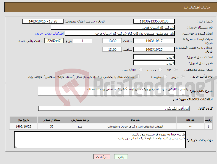Click the remaining days field showing 1
The image size is (217, 164).
coord(83,41)
